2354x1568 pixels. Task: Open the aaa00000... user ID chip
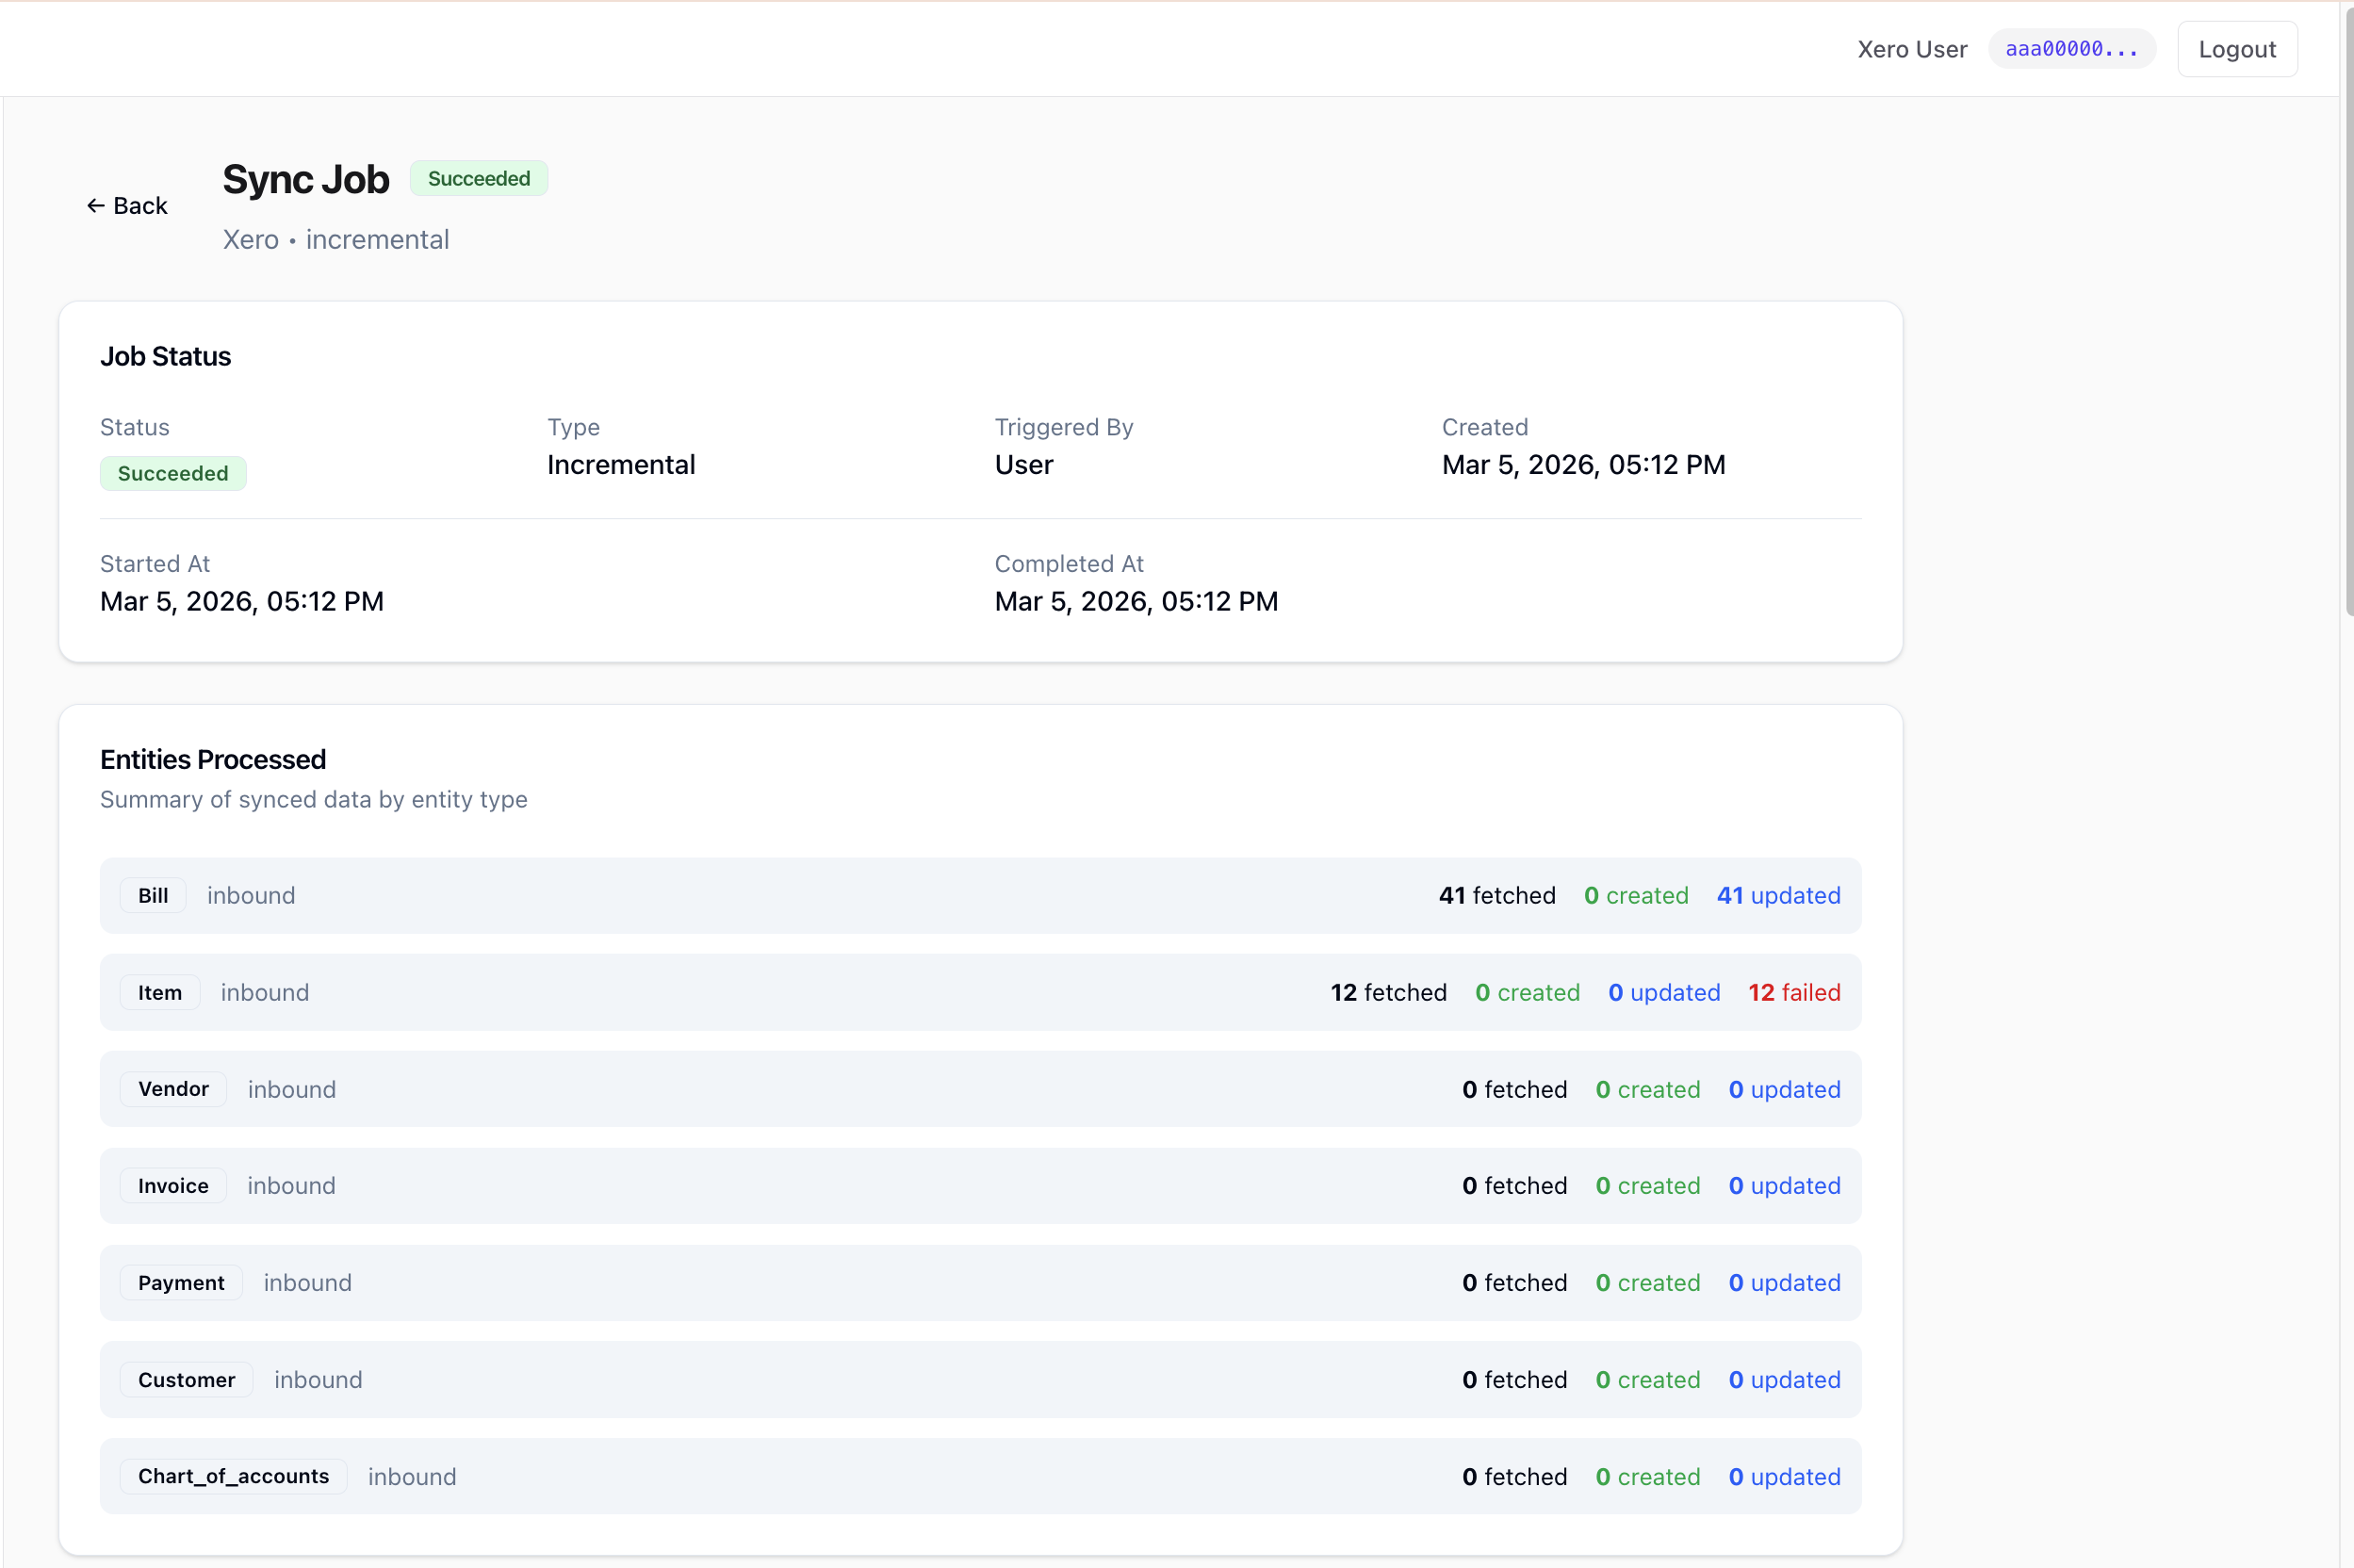coord(2071,48)
